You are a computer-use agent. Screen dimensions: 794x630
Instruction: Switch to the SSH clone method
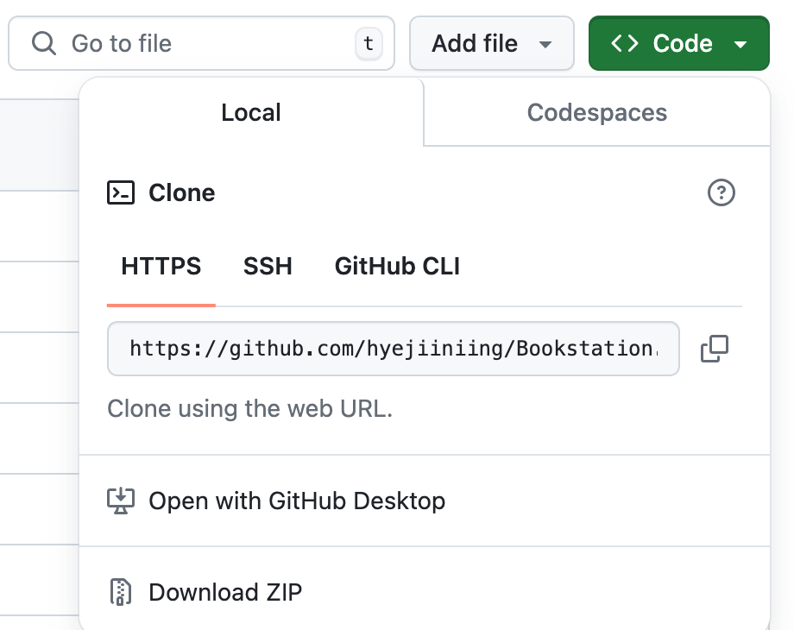click(x=268, y=266)
